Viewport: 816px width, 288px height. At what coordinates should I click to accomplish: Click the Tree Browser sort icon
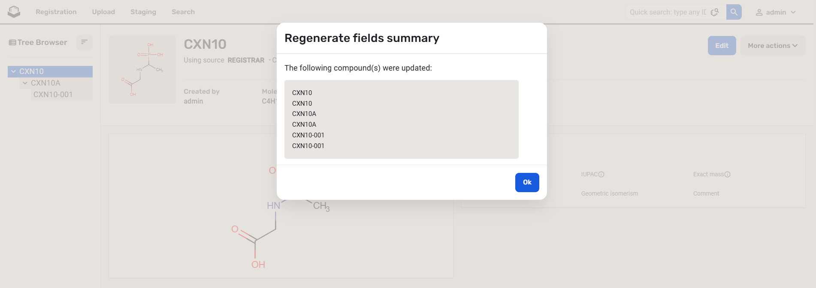[84, 42]
